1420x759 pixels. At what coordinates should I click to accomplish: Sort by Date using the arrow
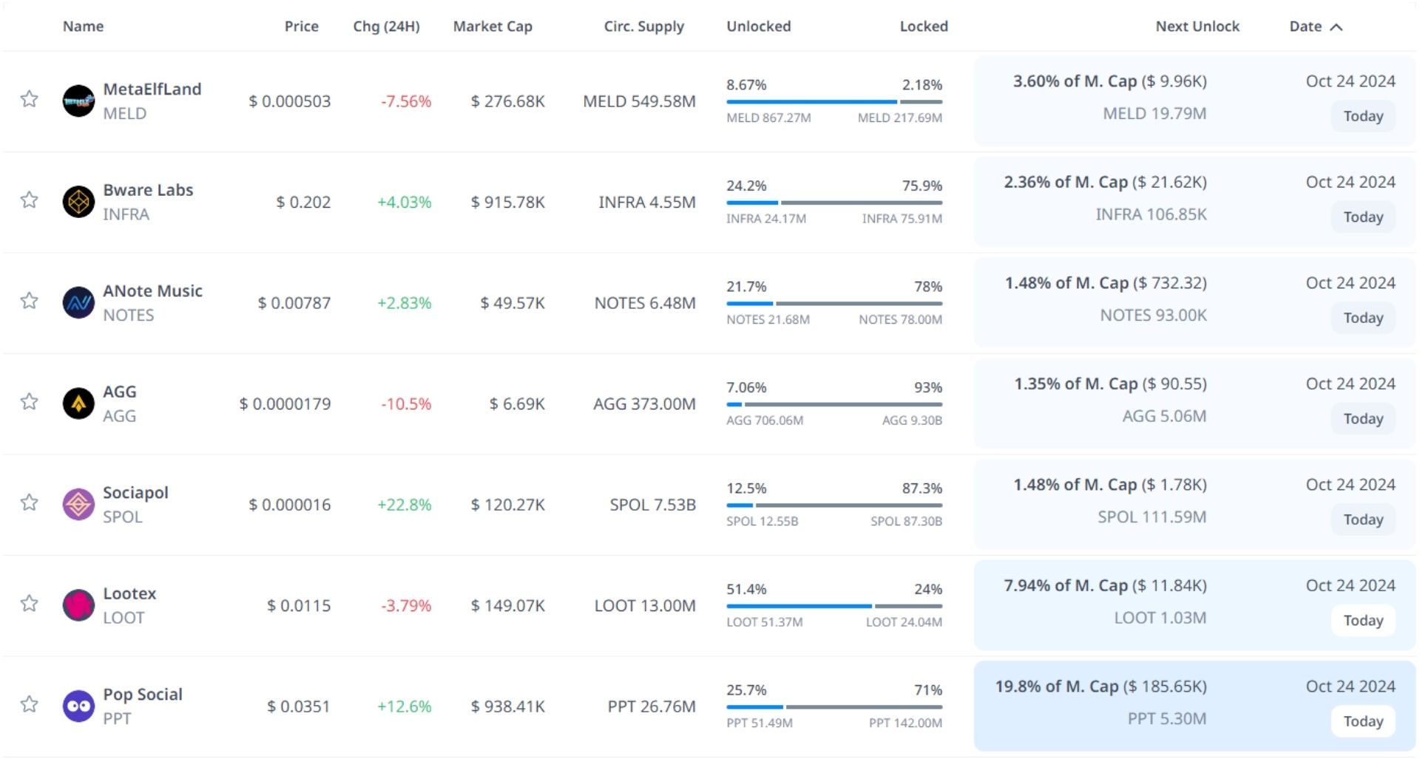[x=1336, y=27]
